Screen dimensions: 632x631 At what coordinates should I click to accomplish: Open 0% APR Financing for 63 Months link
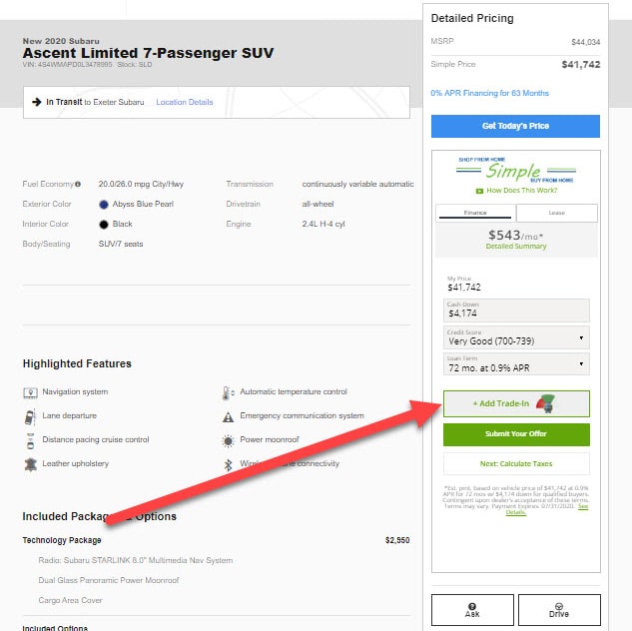489,93
